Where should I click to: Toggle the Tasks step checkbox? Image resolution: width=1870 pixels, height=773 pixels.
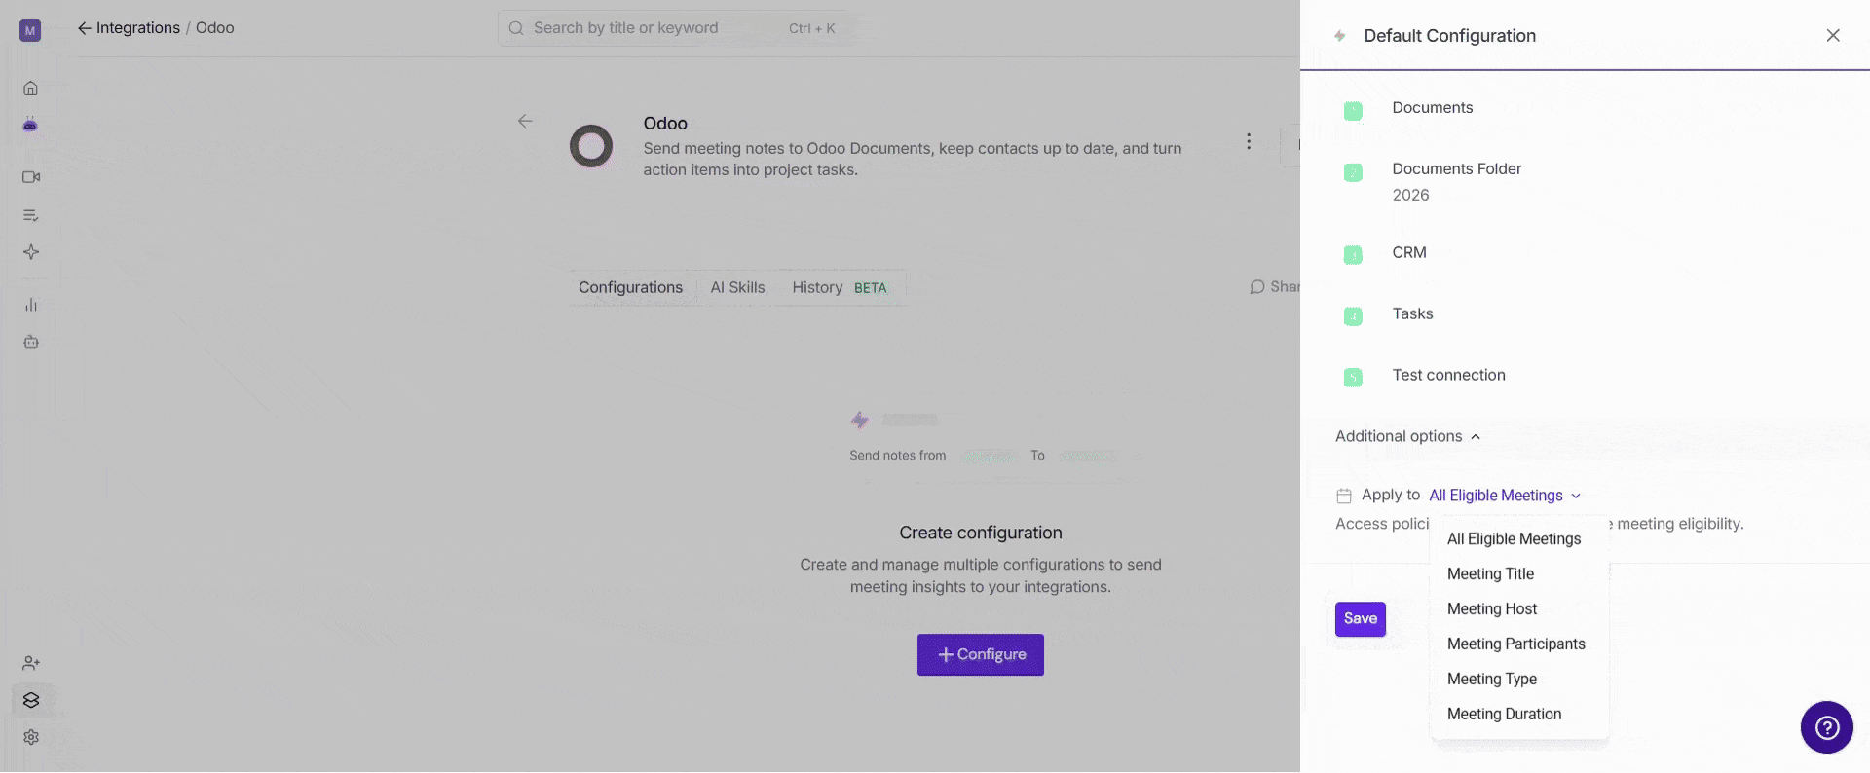point(1353,316)
